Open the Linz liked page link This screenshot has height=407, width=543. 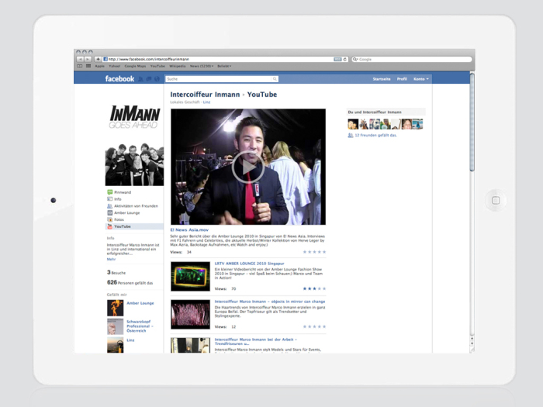[x=130, y=340]
